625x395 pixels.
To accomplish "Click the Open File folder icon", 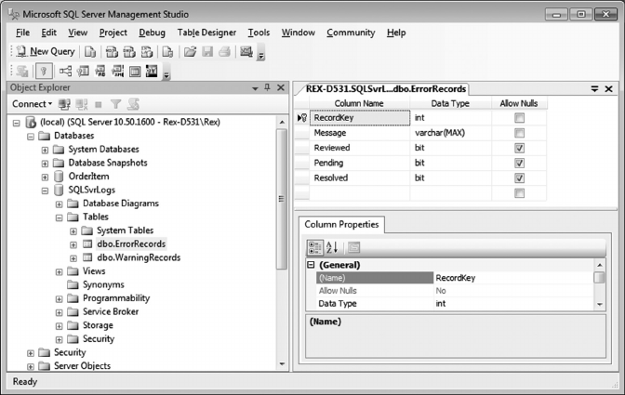I will [190, 52].
